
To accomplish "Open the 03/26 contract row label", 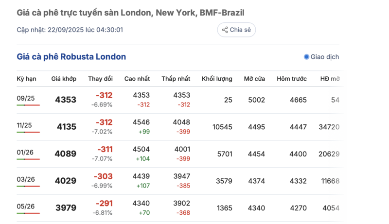I will (x=25, y=179).
